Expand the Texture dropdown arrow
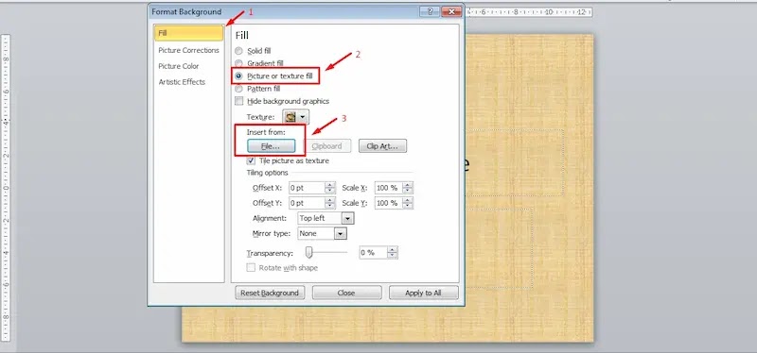757x353 pixels. pos(303,117)
